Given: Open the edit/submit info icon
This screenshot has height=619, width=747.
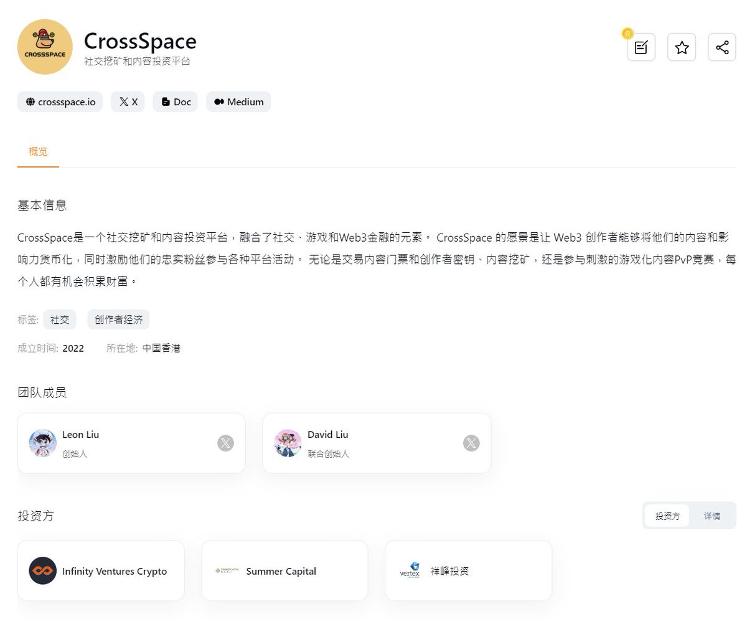Looking at the screenshot, I should coord(641,47).
